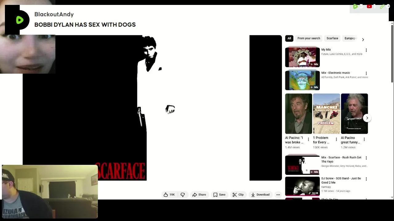Show the next shorts with the carousel arrow
394x221 pixels.
coord(367,118)
